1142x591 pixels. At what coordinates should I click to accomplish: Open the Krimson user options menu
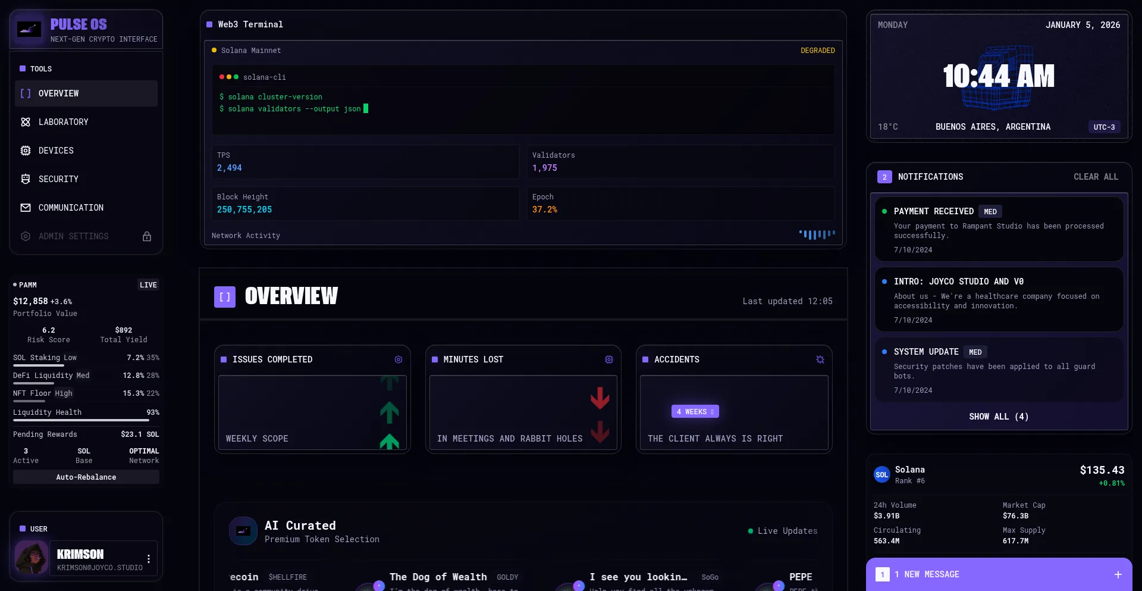coord(148,558)
